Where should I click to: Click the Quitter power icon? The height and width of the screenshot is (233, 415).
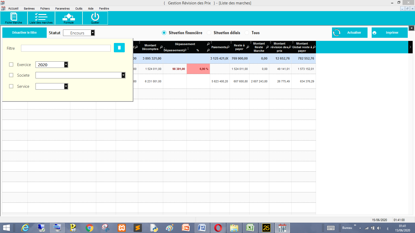pyautogui.click(x=95, y=18)
